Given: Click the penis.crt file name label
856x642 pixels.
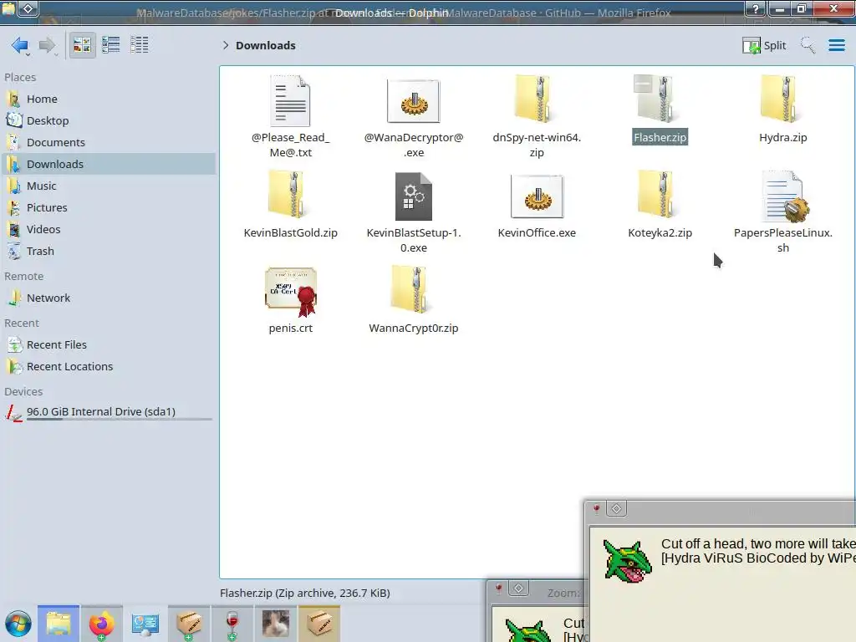Looking at the screenshot, I should 290,328.
